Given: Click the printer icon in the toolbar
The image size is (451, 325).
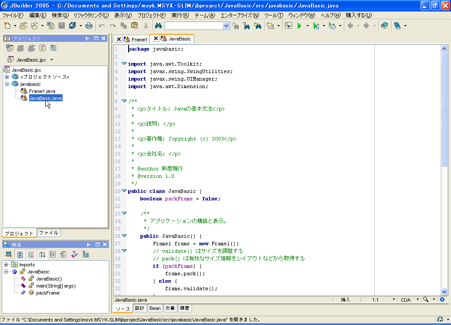Looking at the screenshot, I should pos(89,26).
